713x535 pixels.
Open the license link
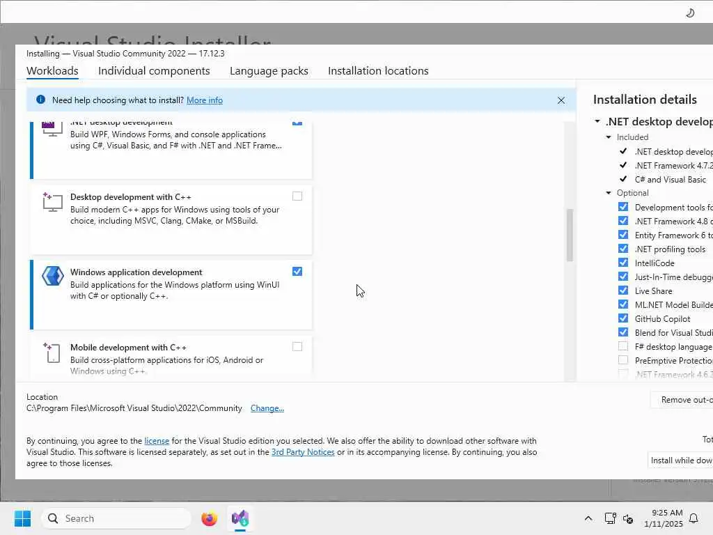(x=157, y=441)
